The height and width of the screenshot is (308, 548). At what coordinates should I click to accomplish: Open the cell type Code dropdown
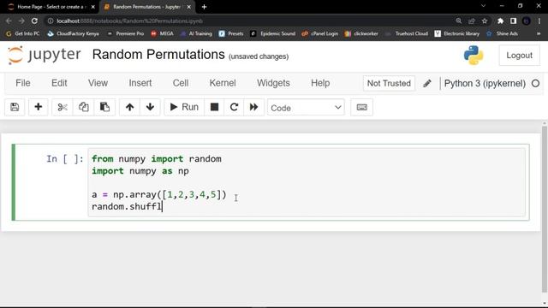tap(306, 108)
